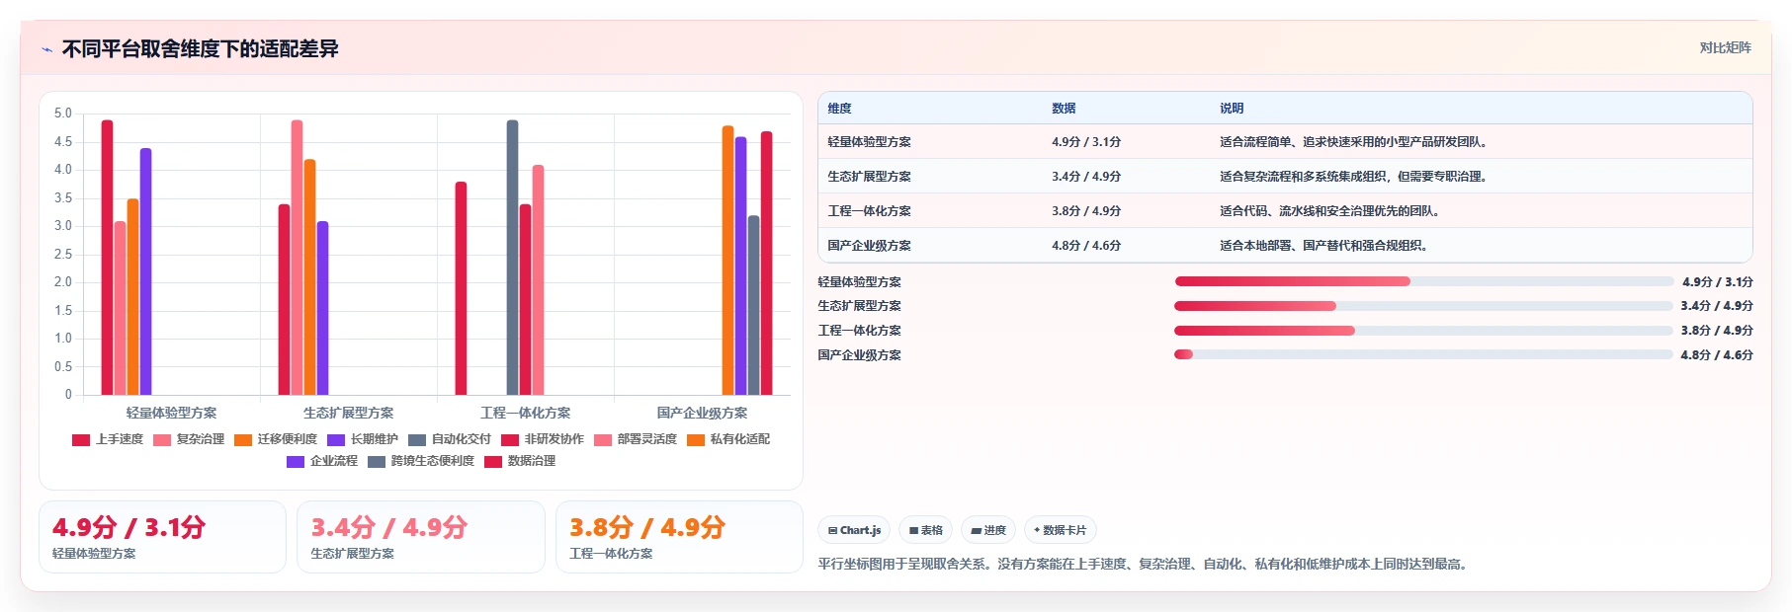Toggle the 部署灵活度 legend series

click(636, 439)
